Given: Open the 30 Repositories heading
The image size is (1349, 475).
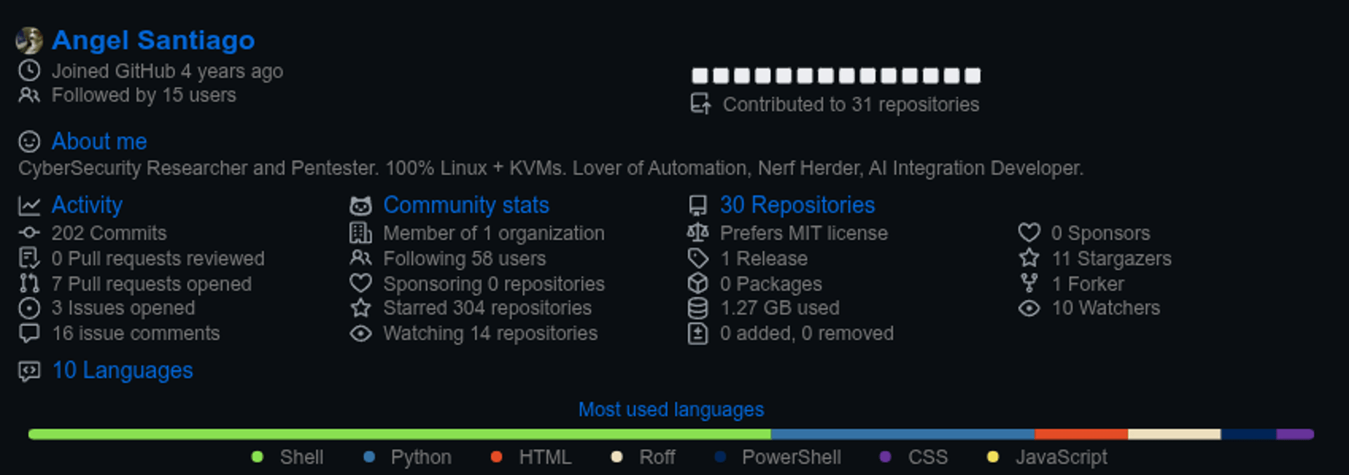Looking at the screenshot, I should click(x=797, y=204).
